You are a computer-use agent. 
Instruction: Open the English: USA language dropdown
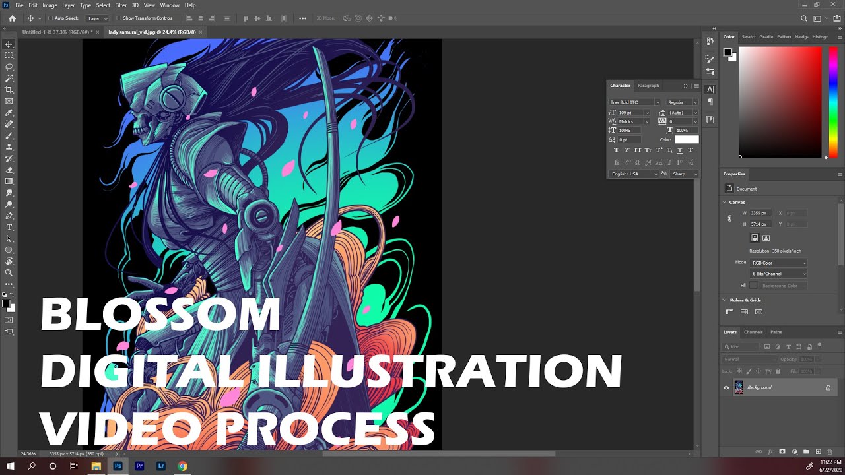click(634, 174)
